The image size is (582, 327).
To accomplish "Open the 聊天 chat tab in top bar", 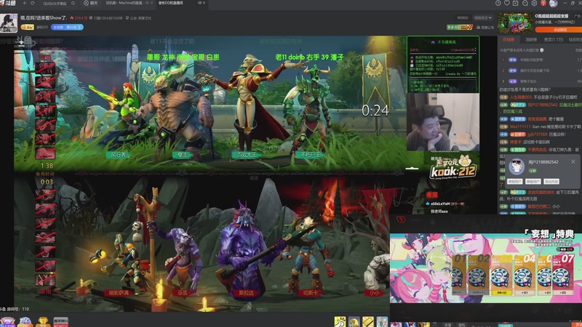I will coord(91,3).
